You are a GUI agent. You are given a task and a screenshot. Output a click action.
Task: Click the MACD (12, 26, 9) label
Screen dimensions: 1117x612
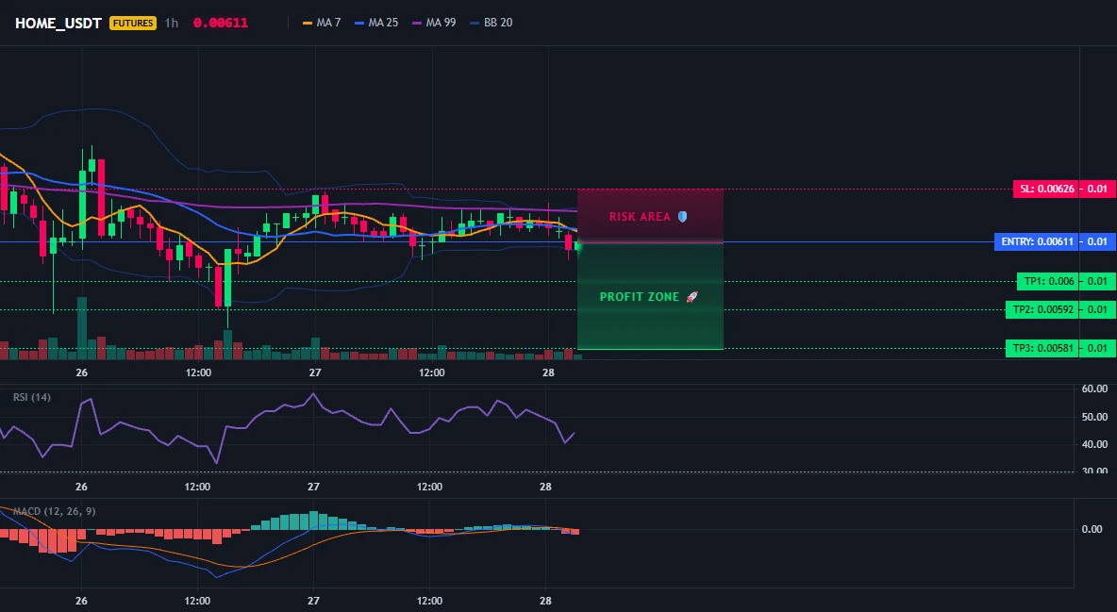pos(54,511)
